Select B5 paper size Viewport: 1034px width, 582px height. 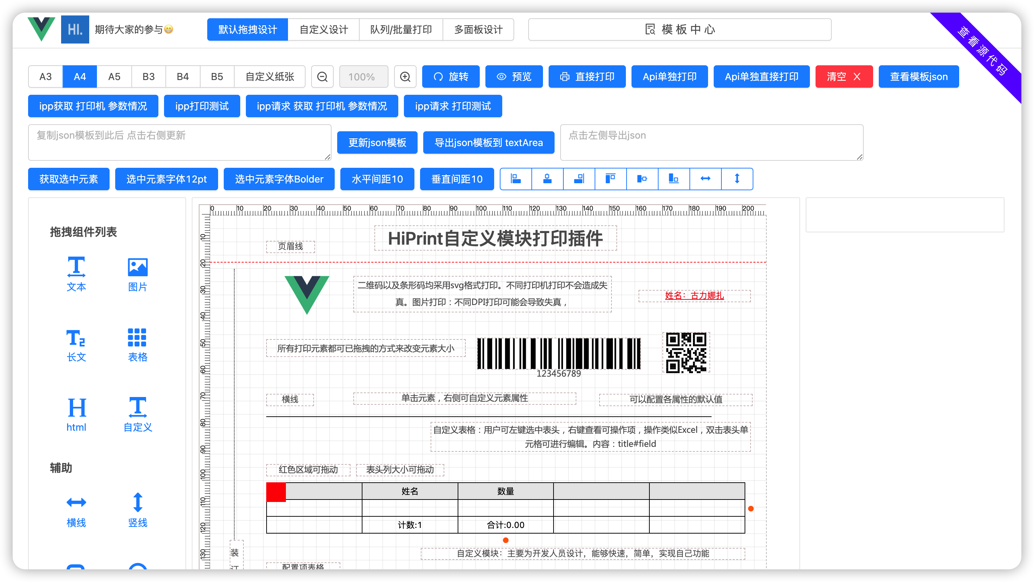(x=217, y=77)
